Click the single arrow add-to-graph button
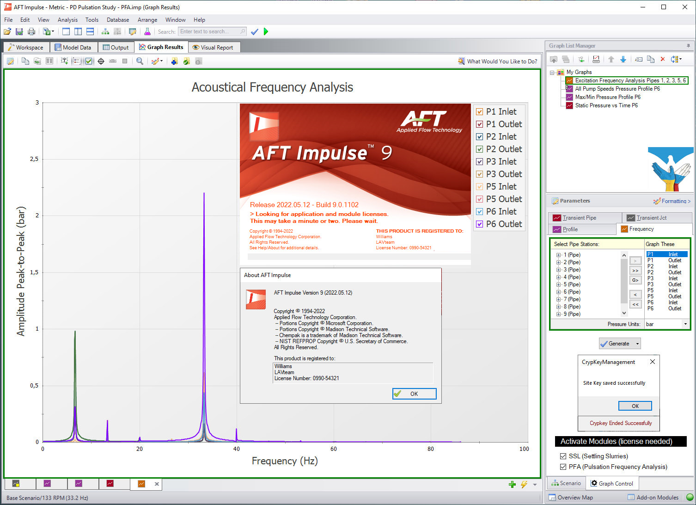 635,261
